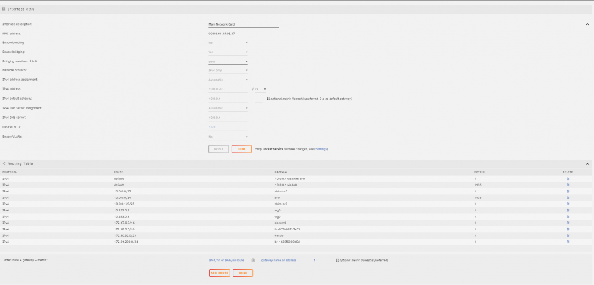Delete the 10.0.0.128/25 route

[567, 204]
